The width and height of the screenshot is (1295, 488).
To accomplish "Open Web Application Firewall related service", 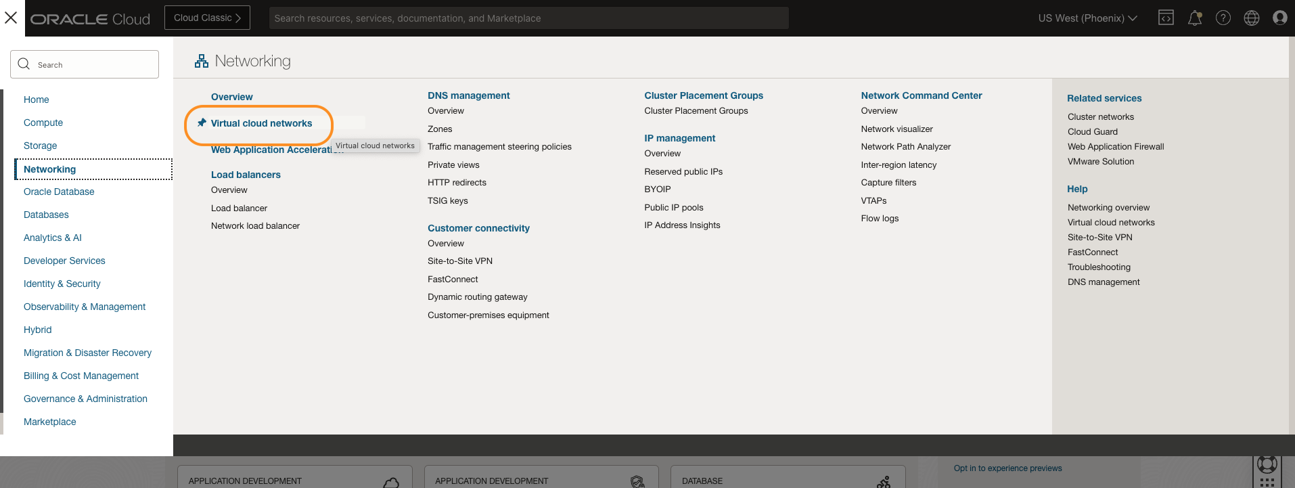I will [1116, 146].
